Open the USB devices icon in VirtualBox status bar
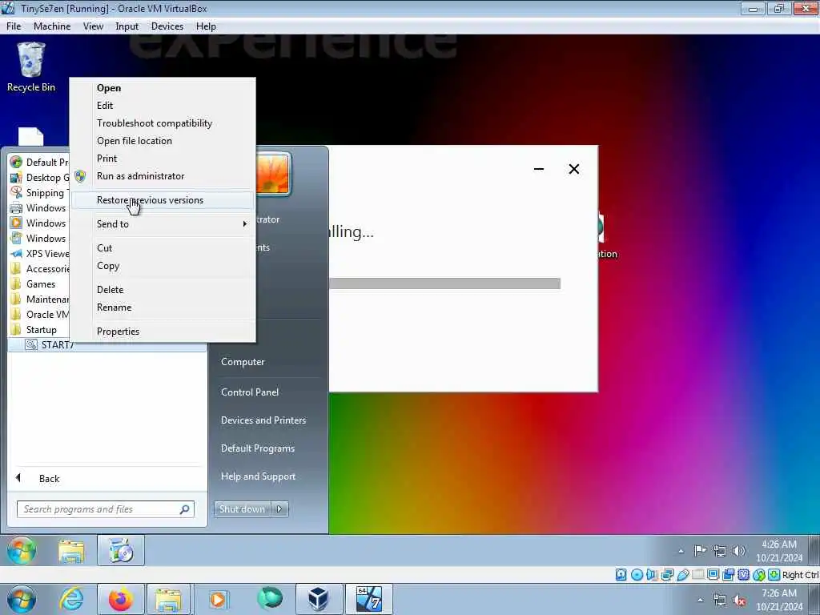Viewport: 820px width, 615px height. pos(682,575)
